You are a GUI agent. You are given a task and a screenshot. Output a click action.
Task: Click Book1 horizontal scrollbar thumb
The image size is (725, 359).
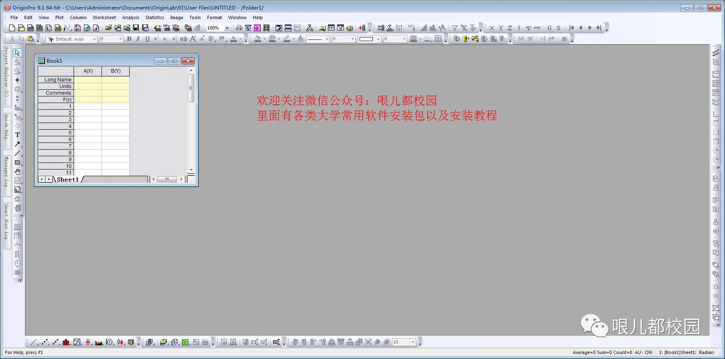[x=167, y=179]
